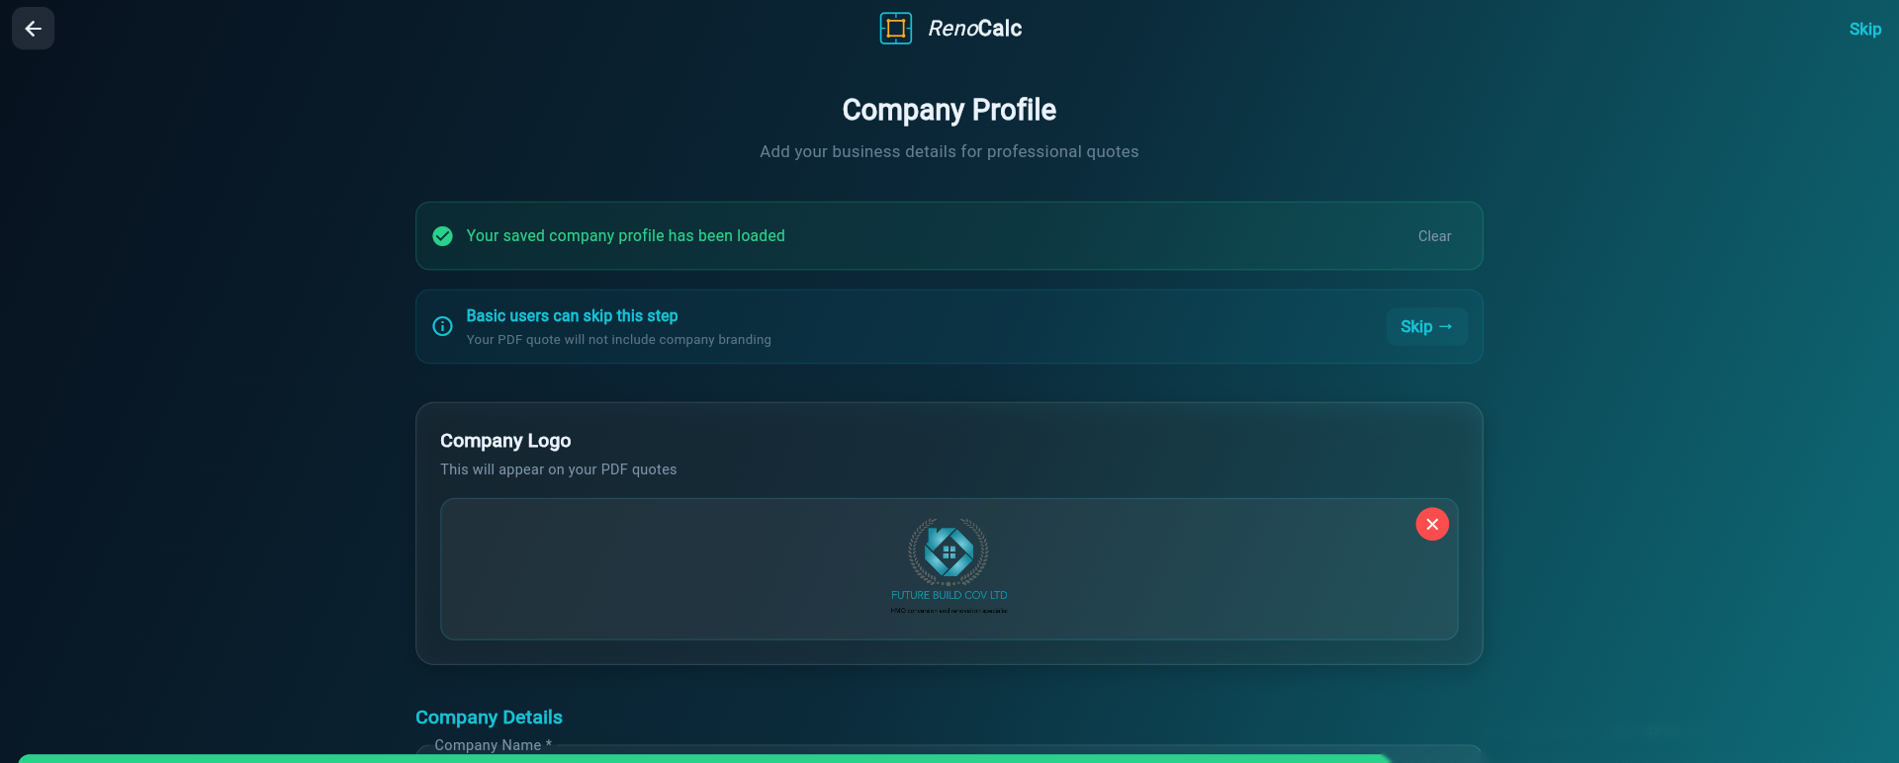Click the Company Details section heading
The width and height of the screenshot is (1899, 763).
point(489,718)
